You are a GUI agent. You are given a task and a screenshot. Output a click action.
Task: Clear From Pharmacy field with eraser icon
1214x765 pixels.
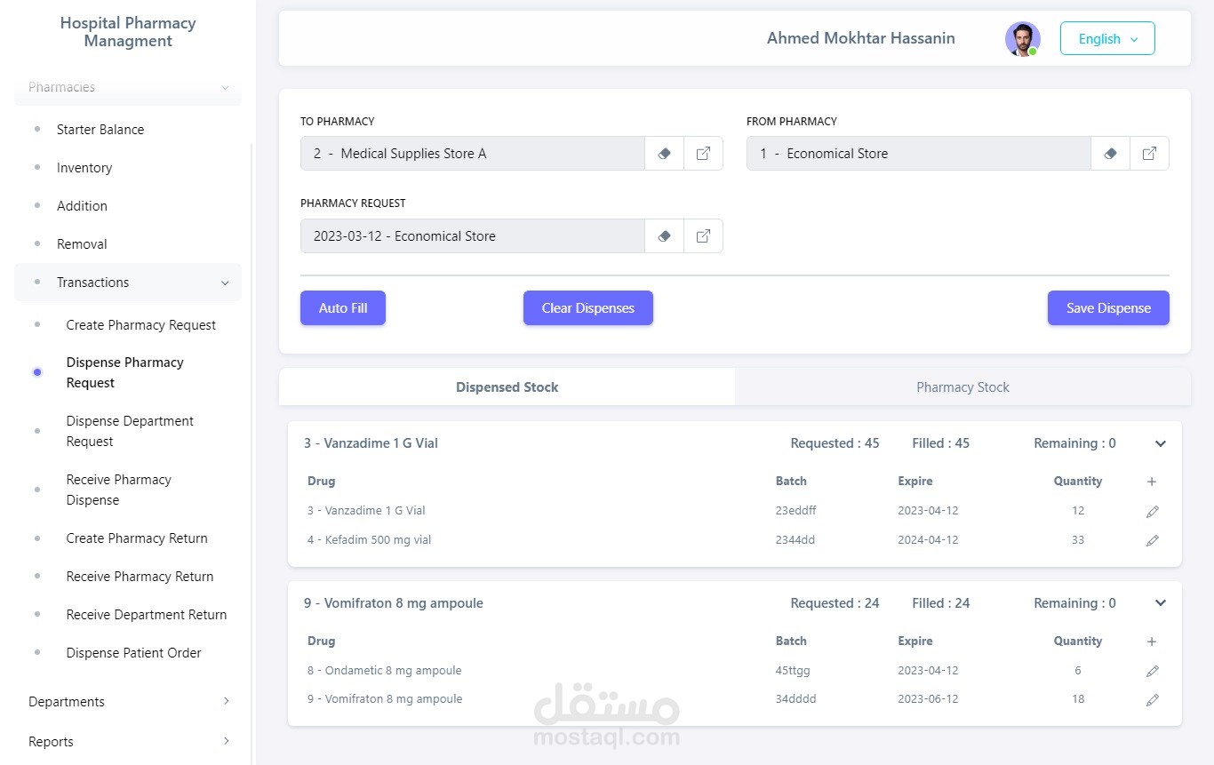click(x=1110, y=154)
